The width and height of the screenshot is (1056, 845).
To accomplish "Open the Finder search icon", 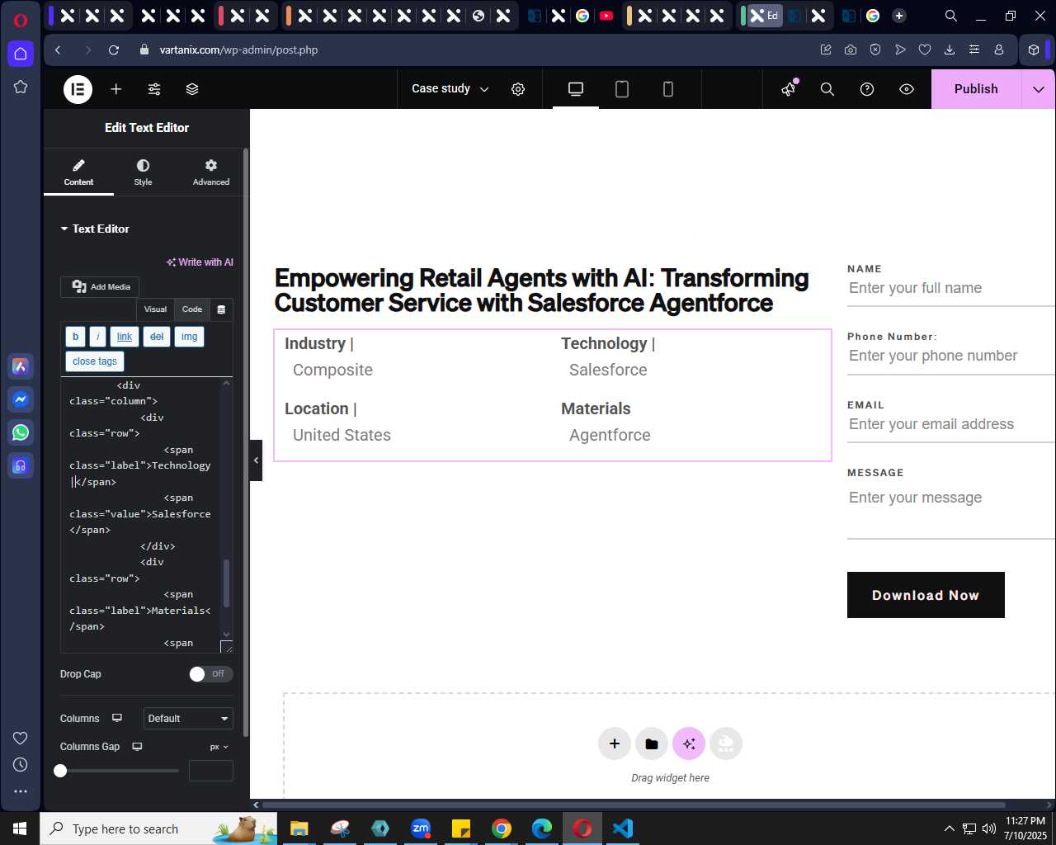I will (x=827, y=89).
